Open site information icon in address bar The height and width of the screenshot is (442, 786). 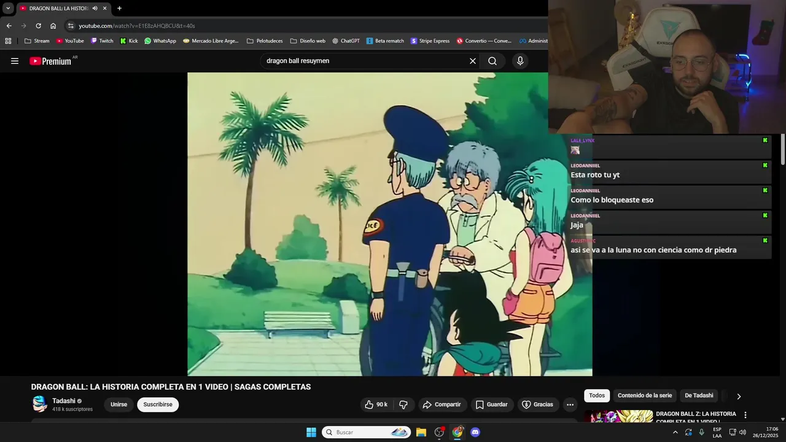[71, 26]
